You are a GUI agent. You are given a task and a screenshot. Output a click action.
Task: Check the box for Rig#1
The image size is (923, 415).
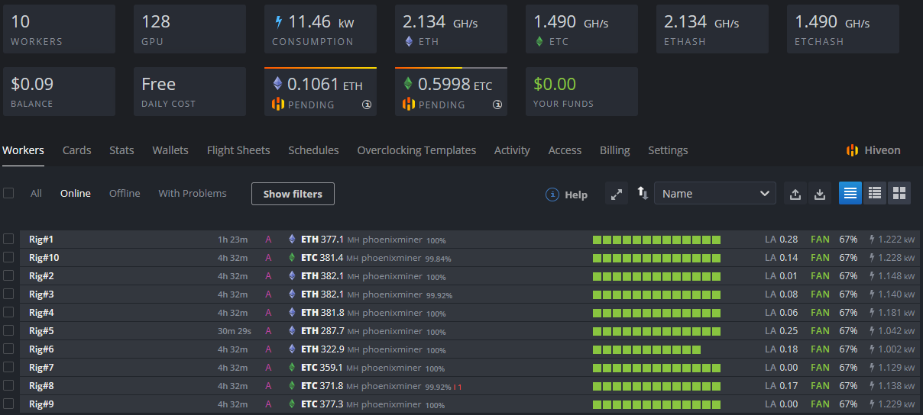click(x=8, y=239)
